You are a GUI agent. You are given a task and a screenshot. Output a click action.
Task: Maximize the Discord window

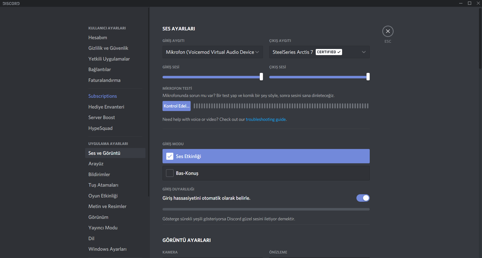469,3
